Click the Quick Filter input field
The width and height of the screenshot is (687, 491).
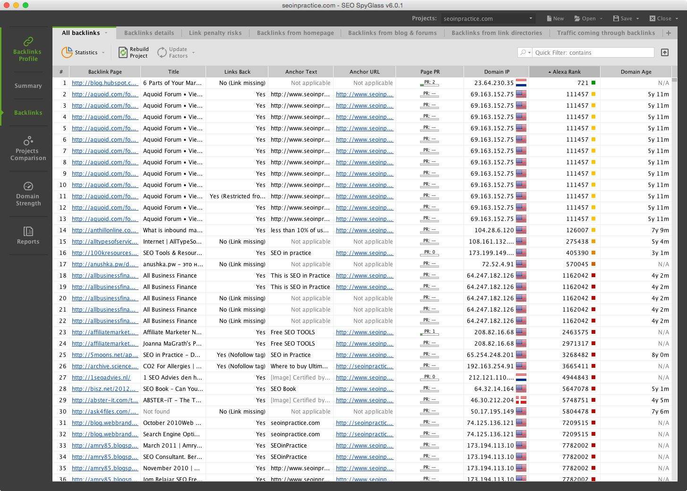coord(593,52)
